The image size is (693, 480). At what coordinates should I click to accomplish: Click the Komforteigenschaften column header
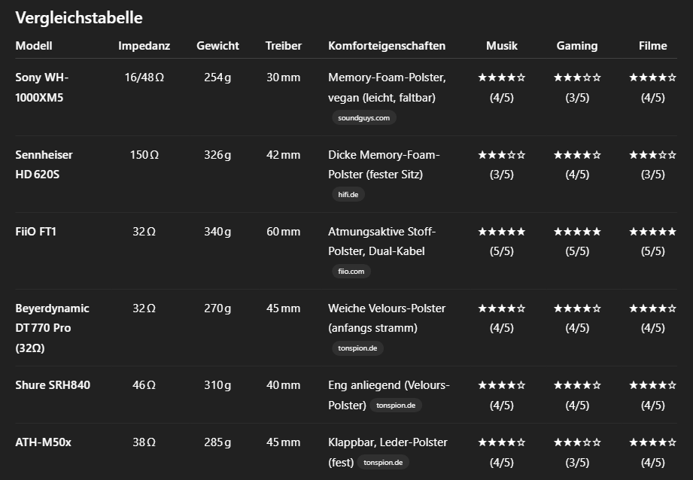coord(387,46)
